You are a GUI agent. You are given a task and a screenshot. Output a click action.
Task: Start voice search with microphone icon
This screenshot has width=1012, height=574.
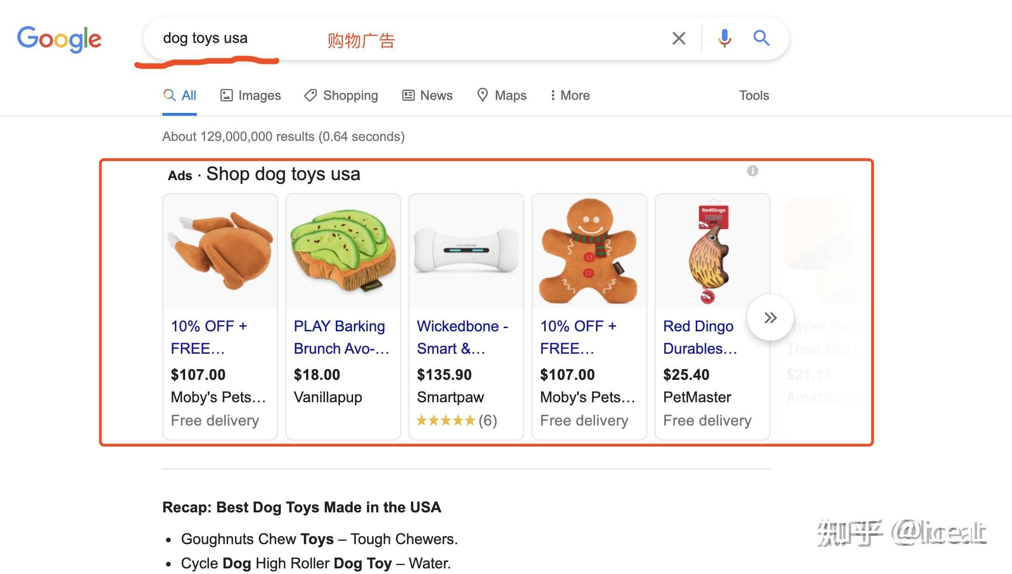click(724, 38)
